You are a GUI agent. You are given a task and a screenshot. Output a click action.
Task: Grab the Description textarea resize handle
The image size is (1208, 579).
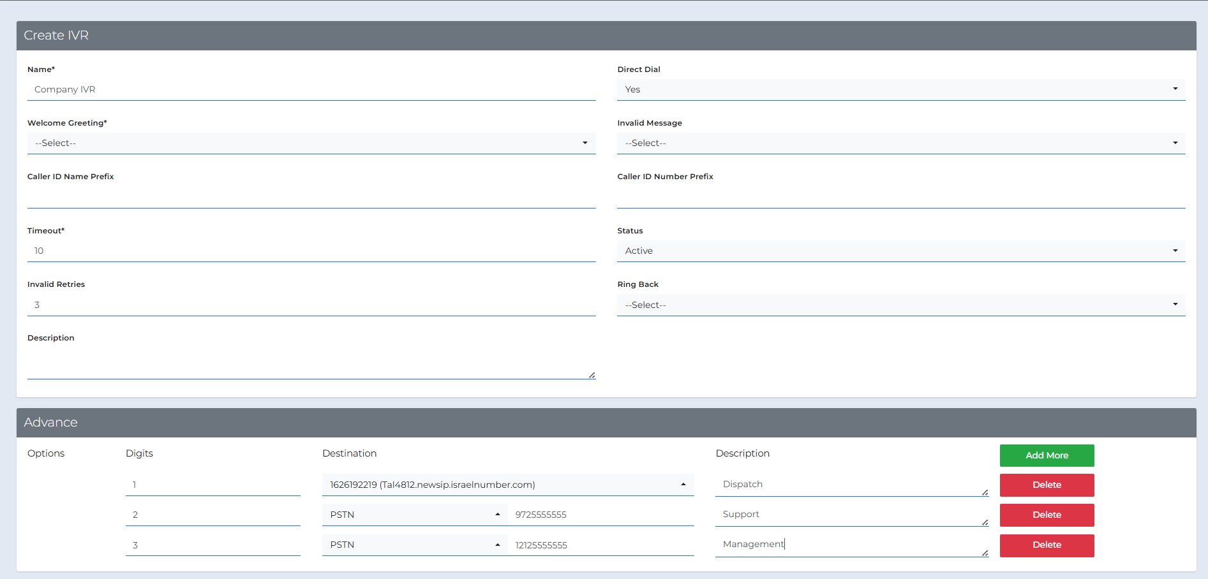coord(592,376)
